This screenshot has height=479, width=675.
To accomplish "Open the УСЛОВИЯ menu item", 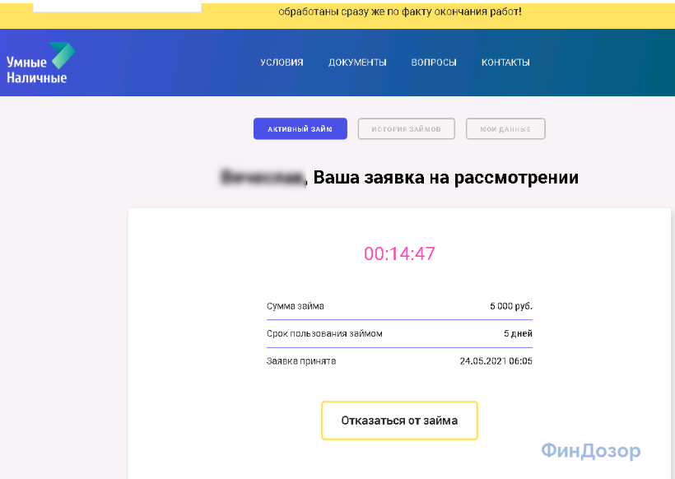I will pos(282,63).
